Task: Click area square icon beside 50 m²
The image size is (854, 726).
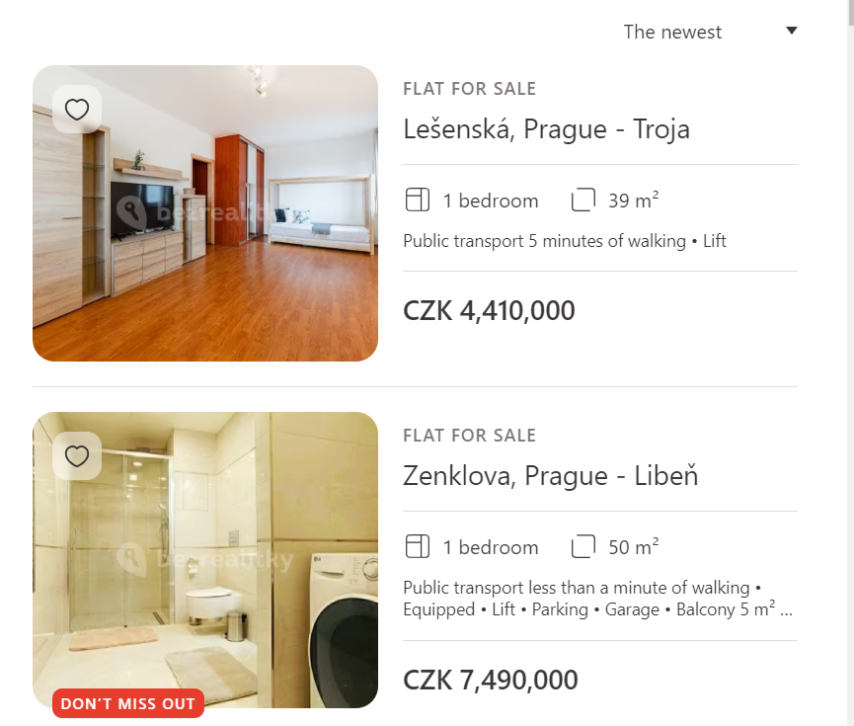Action: click(582, 546)
